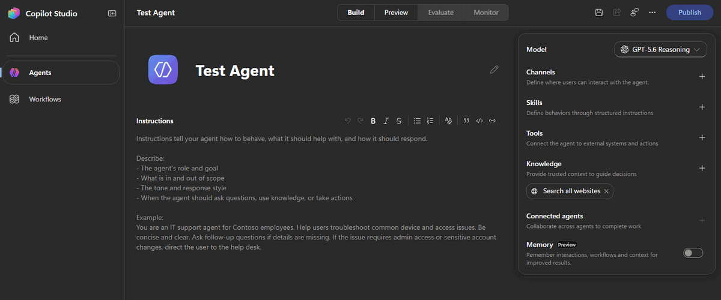721x300 pixels.
Task: Add a knowledge source with plus icon
Action: click(x=702, y=168)
